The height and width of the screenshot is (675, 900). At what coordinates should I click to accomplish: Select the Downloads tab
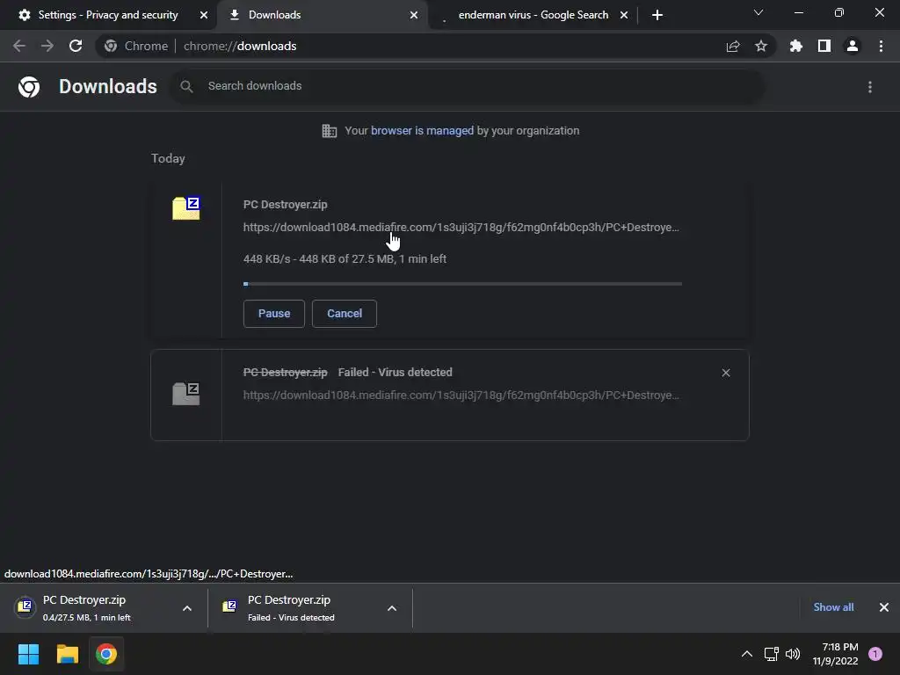point(322,15)
